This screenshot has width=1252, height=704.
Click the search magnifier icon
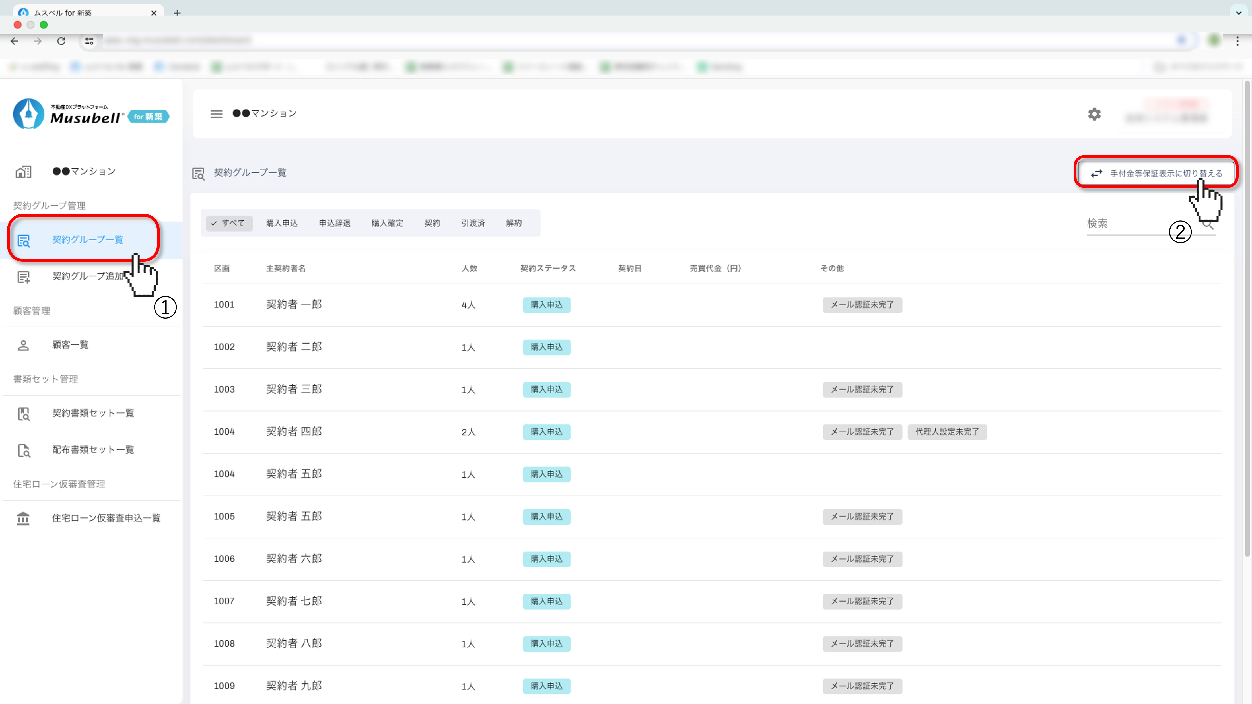pyautogui.click(x=1208, y=224)
